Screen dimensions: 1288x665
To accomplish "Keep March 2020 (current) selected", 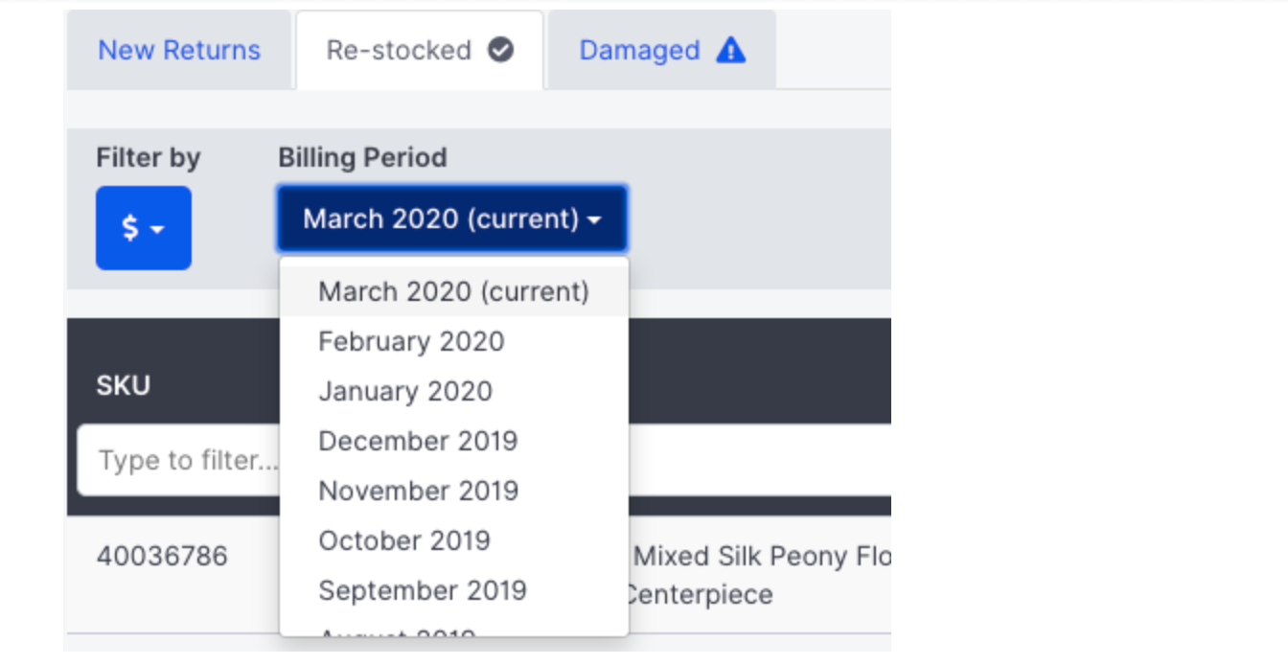I will [455, 291].
